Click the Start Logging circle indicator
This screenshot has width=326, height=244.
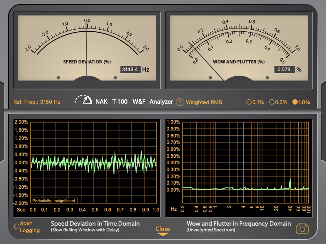click(x=17, y=226)
